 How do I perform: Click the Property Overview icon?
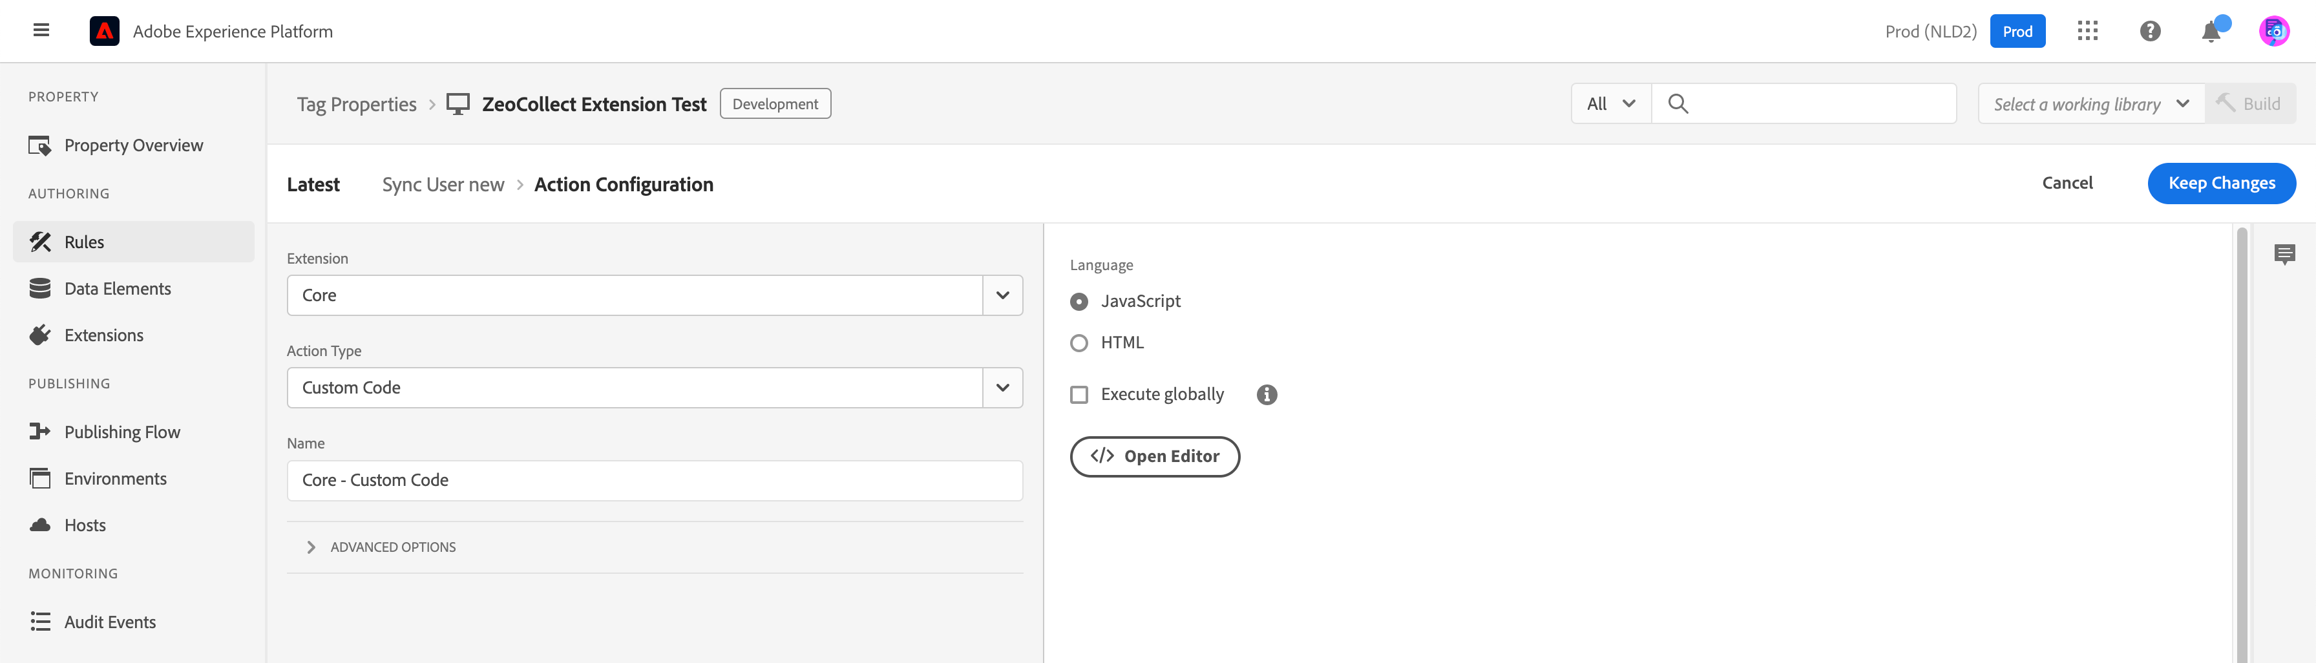point(41,145)
